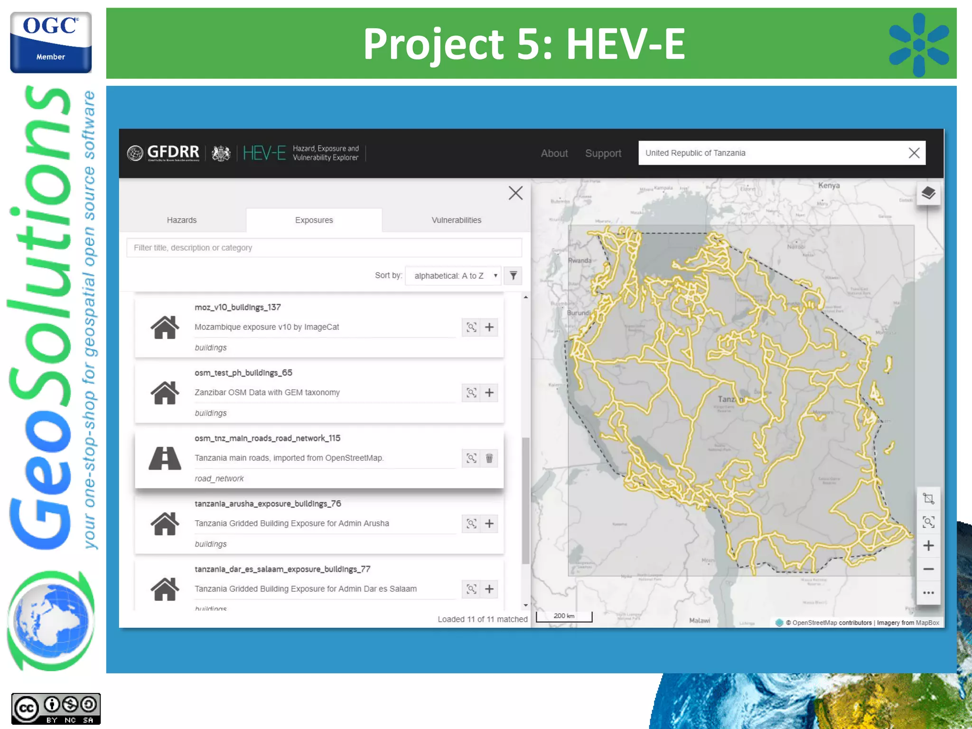Close the data catalog panel

[x=515, y=193]
